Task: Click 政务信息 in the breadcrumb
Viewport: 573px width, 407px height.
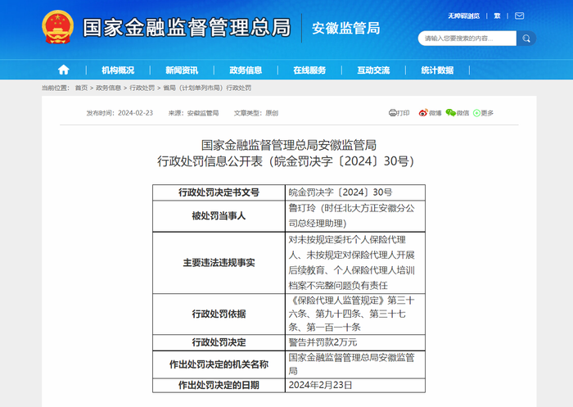Action: tap(108, 88)
